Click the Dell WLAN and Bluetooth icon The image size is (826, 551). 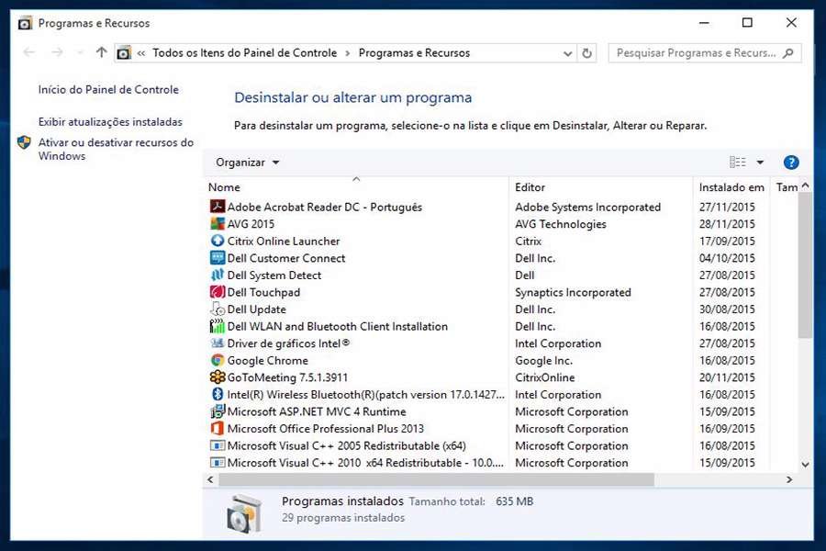pos(218,326)
